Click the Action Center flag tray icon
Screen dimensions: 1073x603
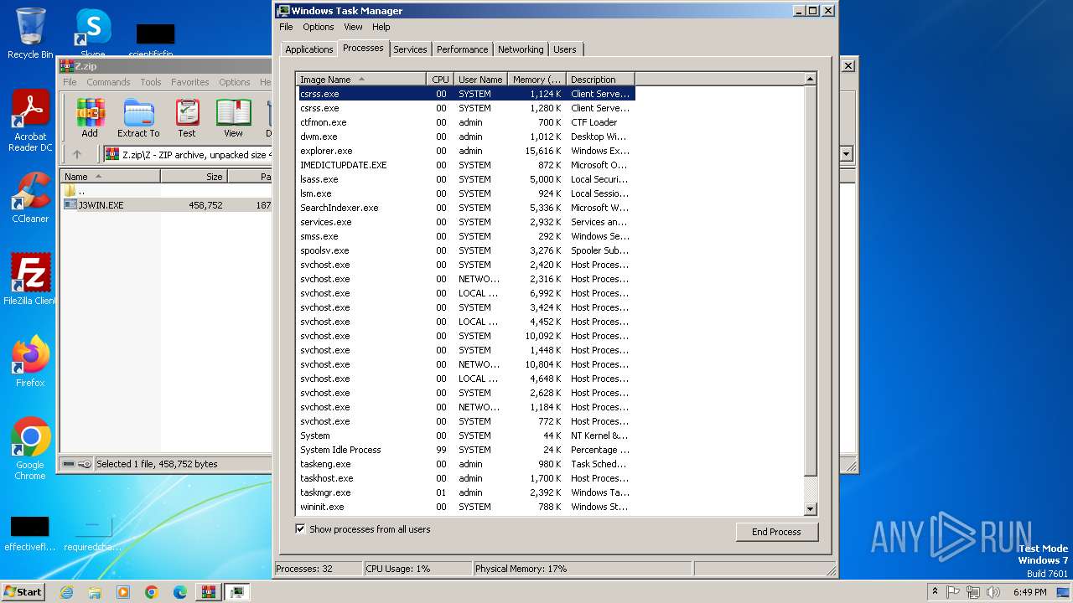(x=953, y=592)
